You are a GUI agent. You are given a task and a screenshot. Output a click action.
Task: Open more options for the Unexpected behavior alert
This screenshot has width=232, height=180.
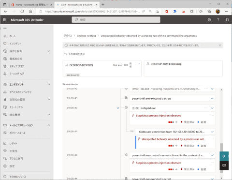[x=212, y=139]
